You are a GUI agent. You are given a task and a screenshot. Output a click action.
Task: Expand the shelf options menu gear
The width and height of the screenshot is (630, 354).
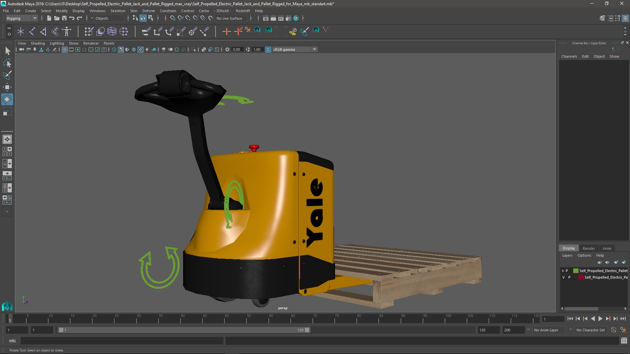[x=9, y=34]
